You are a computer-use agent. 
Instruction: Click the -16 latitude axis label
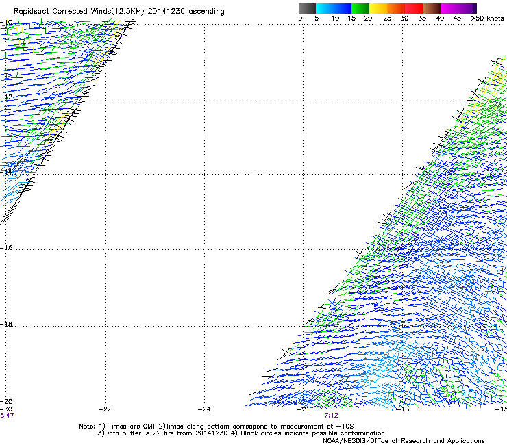(6, 247)
